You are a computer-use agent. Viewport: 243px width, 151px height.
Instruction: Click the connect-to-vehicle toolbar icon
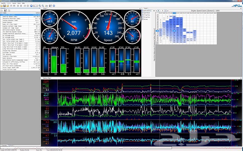coord(11,6)
